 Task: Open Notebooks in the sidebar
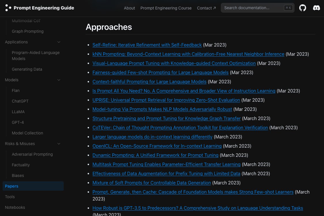click(x=15, y=207)
